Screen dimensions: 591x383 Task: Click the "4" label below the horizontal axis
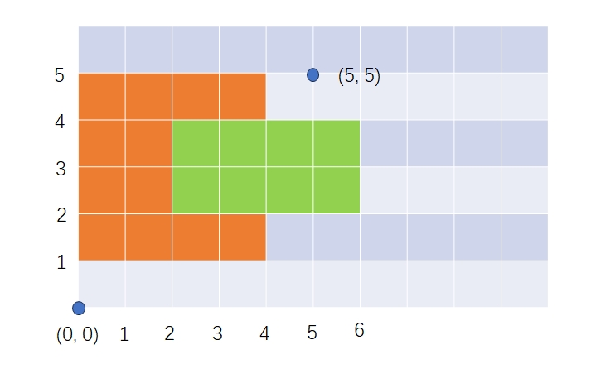pos(264,334)
